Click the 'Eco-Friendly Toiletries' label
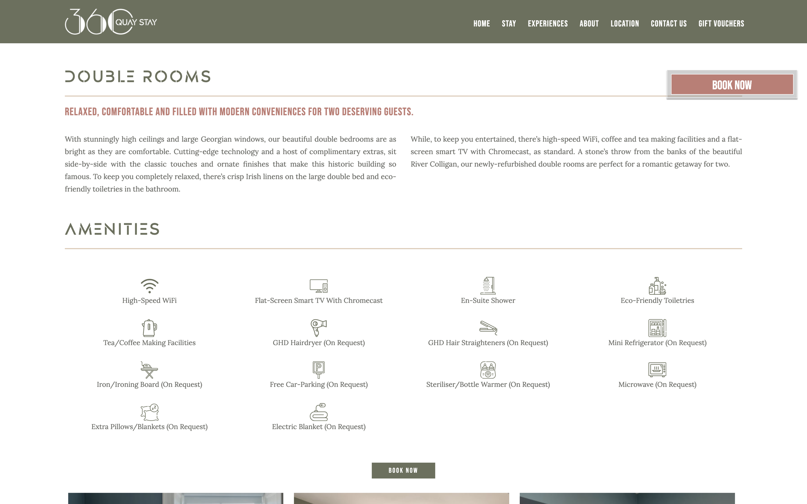This screenshot has height=504, width=807. point(657,300)
